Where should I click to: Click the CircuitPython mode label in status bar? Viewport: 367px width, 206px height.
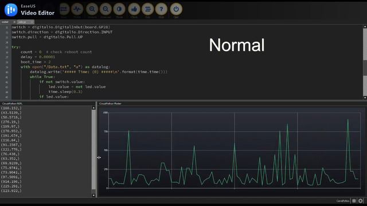(343, 201)
